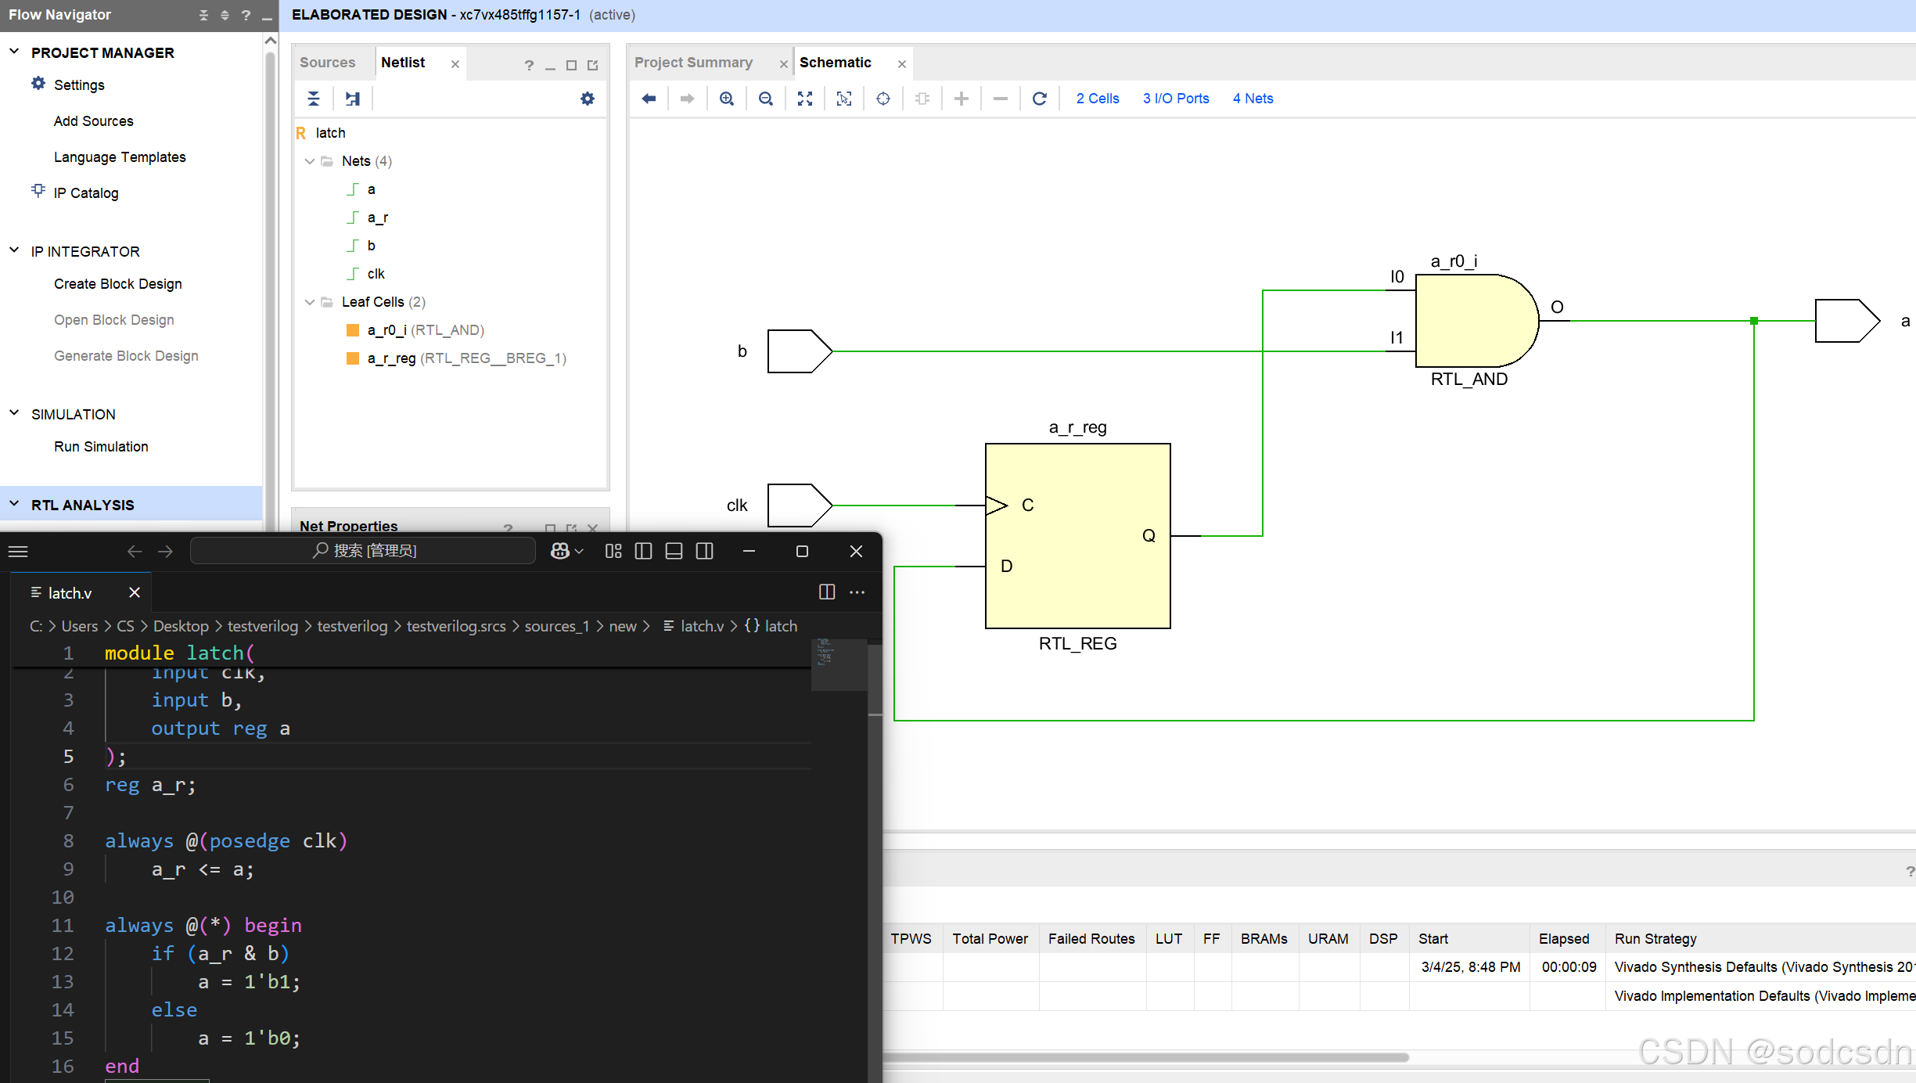This screenshot has height=1083, width=1916.
Task: Toggle VS Code primary side bar
Action: pyautogui.click(x=643, y=552)
